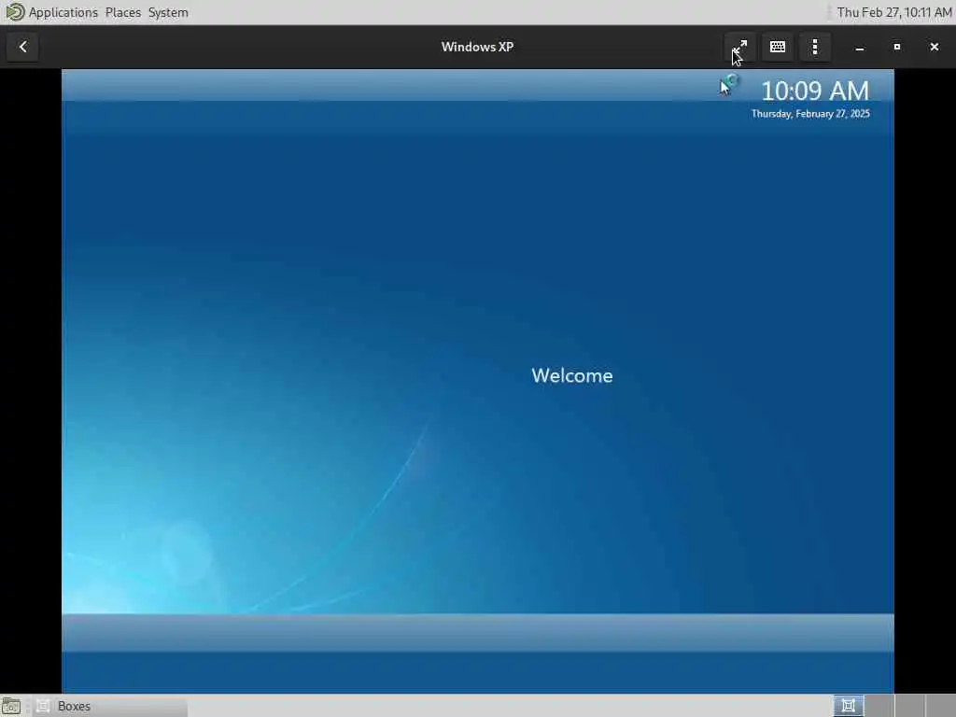Open the Applications menu

pos(63,12)
